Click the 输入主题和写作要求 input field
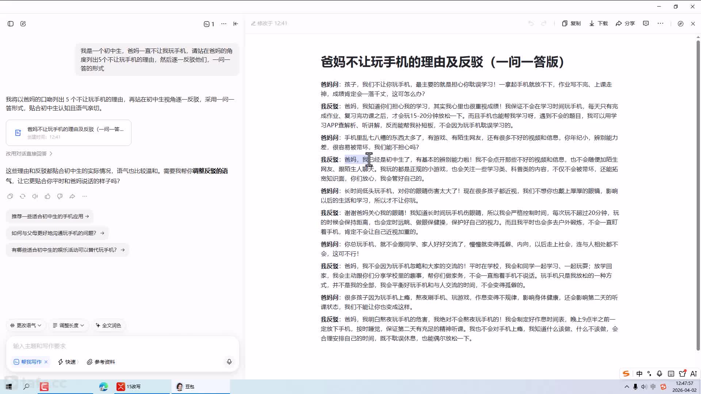The height and width of the screenshot is (394, 701). pos(110,346)
